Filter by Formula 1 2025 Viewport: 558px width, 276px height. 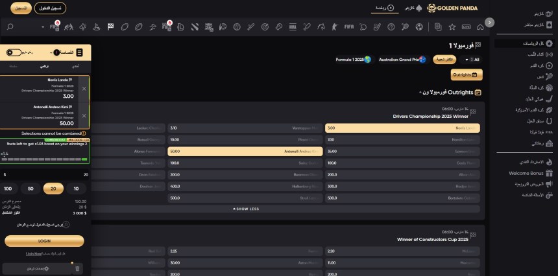point(354,60)
